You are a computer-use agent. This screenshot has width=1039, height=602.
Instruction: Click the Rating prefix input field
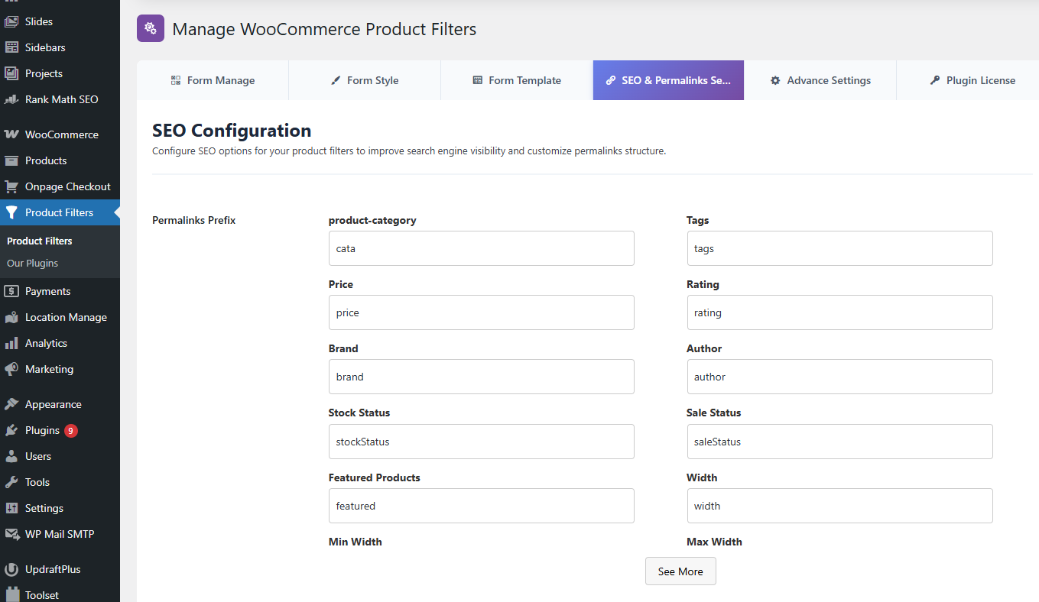tap(839, 312)
